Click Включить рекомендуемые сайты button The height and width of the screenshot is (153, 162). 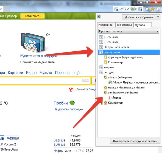135,141
